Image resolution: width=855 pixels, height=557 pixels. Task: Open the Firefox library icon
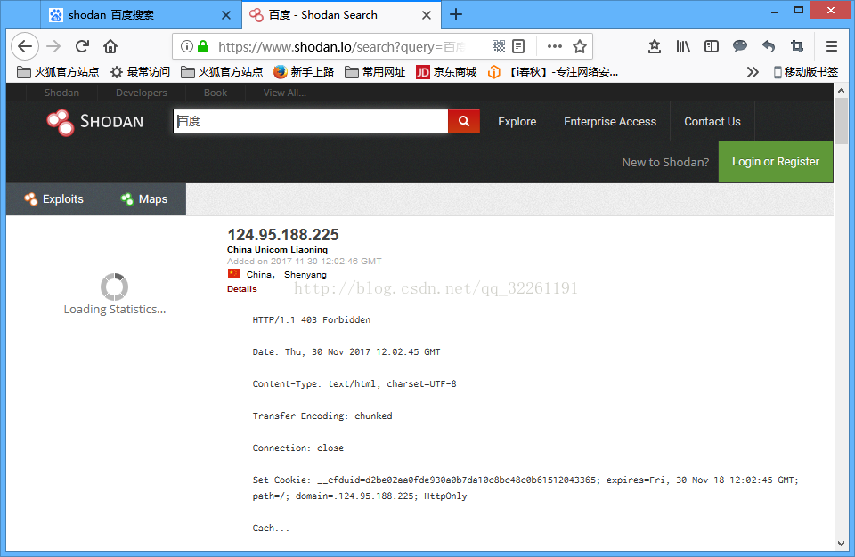pos(683,46)
